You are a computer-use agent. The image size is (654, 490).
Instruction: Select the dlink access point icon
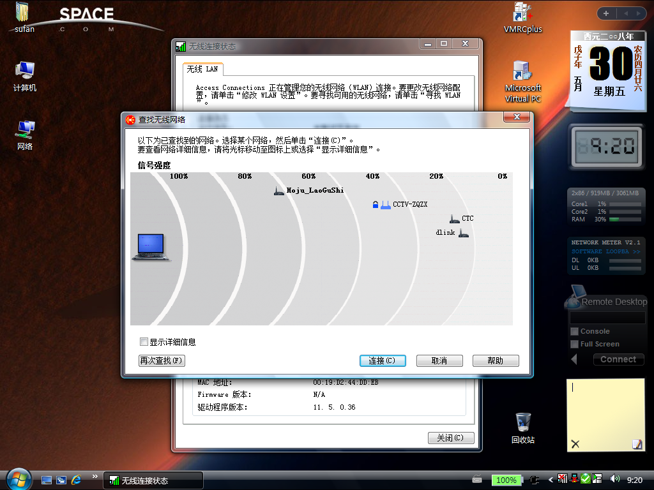tap(464, 233)
